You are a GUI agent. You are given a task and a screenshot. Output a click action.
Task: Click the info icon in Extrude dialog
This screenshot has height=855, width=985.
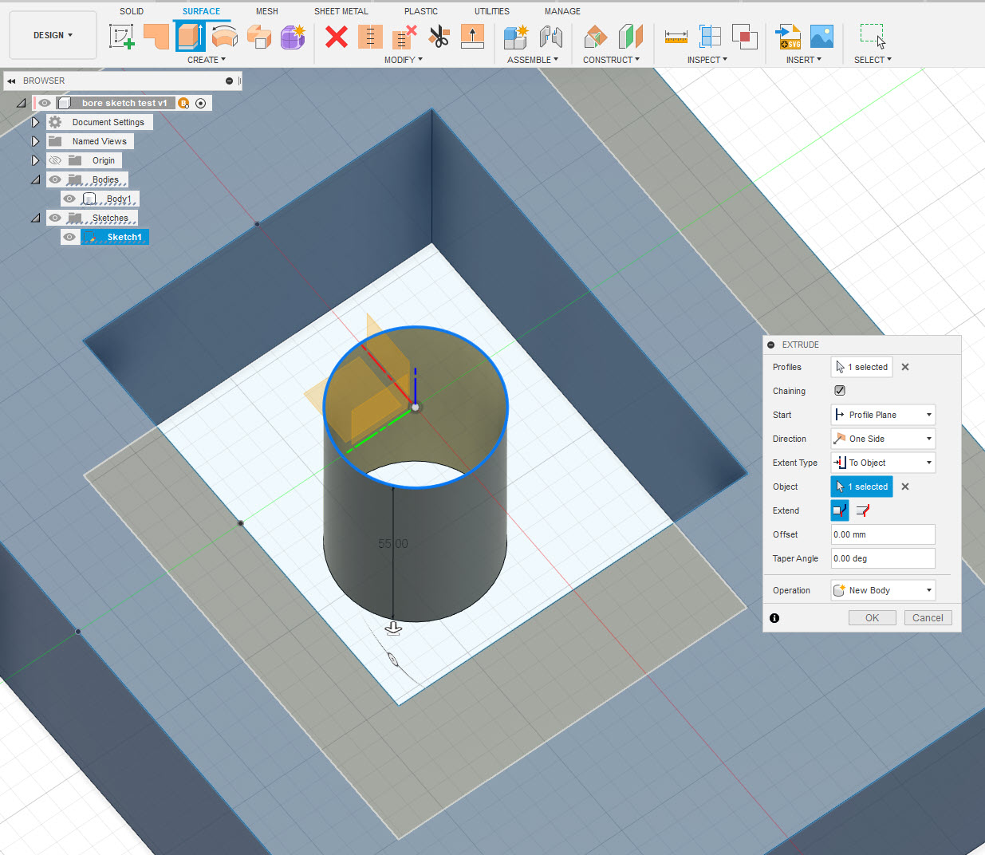[x=774, y=618]
